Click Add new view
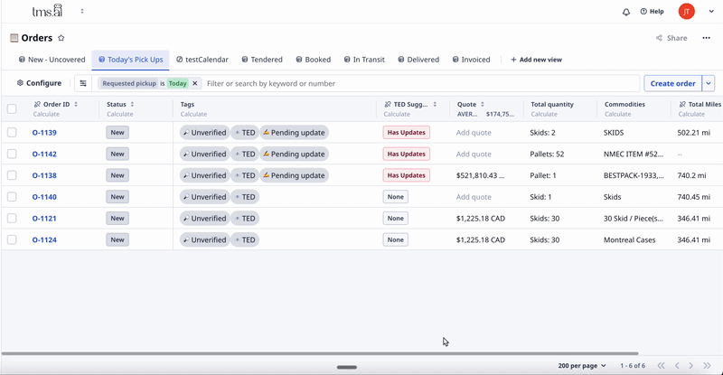This screenshot has height=375, width=723. pyautogui.click(x=536, y=60)
